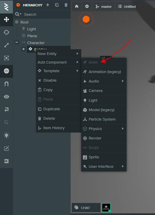Toggle World/Local space globe icon

click(x=7, y=71)
